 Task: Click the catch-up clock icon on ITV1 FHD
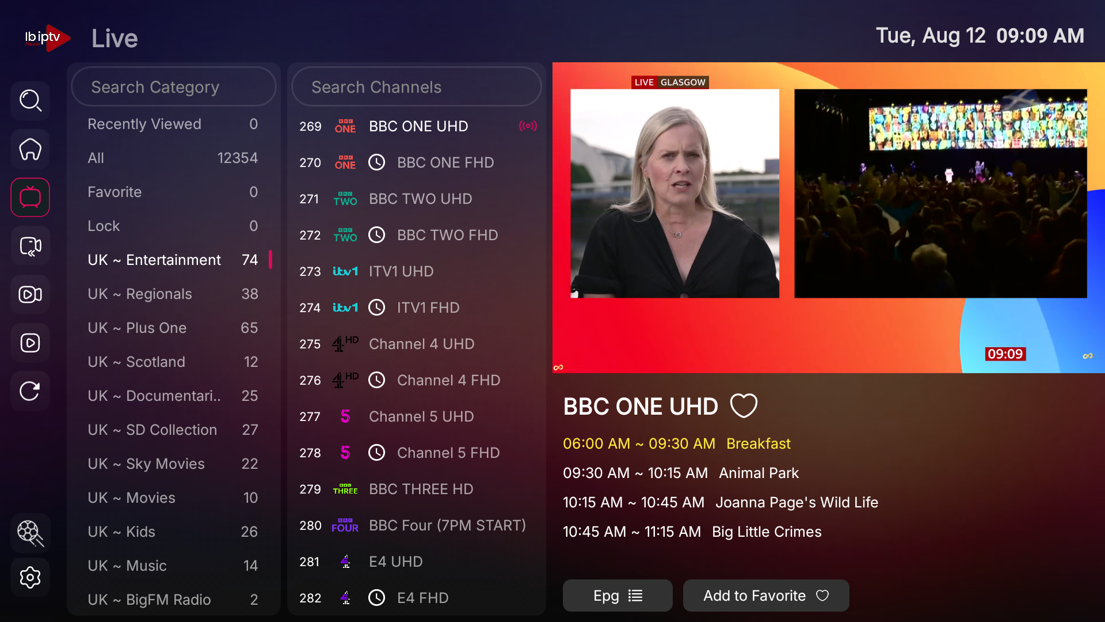coord(376,308)
